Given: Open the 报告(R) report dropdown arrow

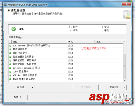Looking at the screenshot, I should coord(125,87).
